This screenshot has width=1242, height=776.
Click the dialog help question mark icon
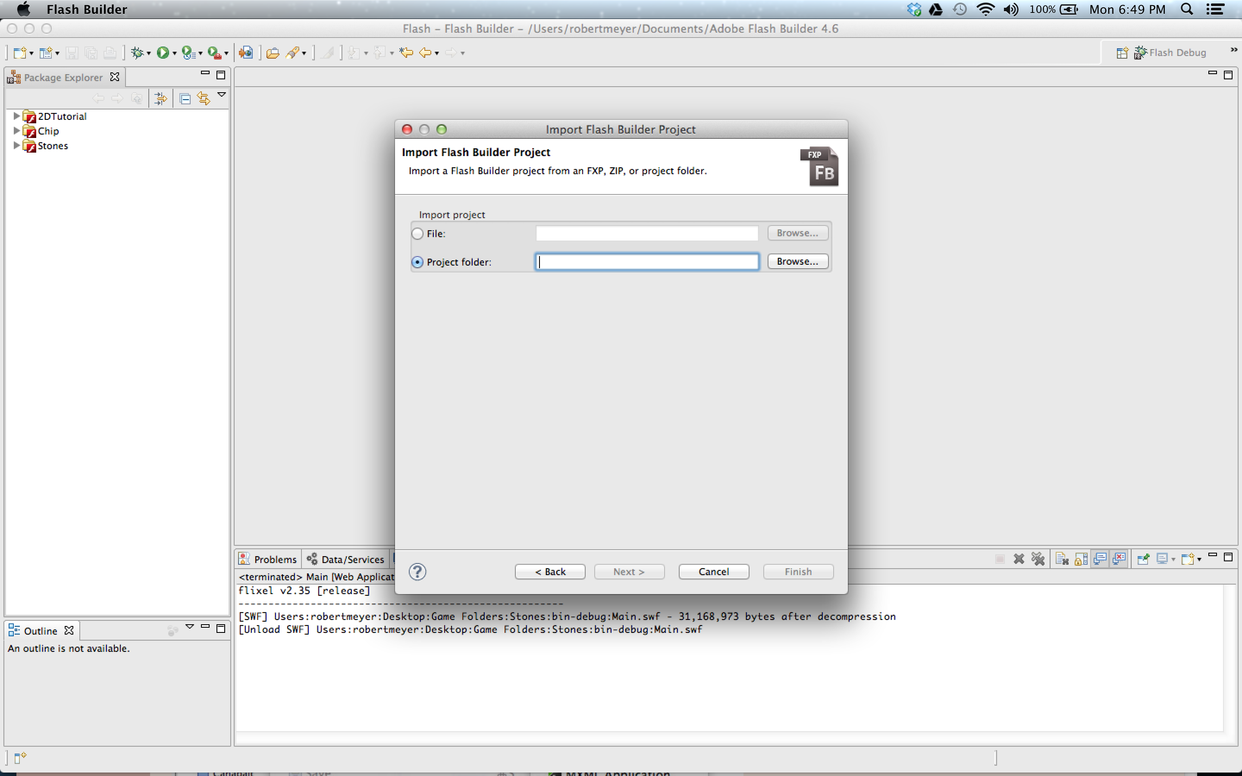pyautogui.click(x=417, y=571)
